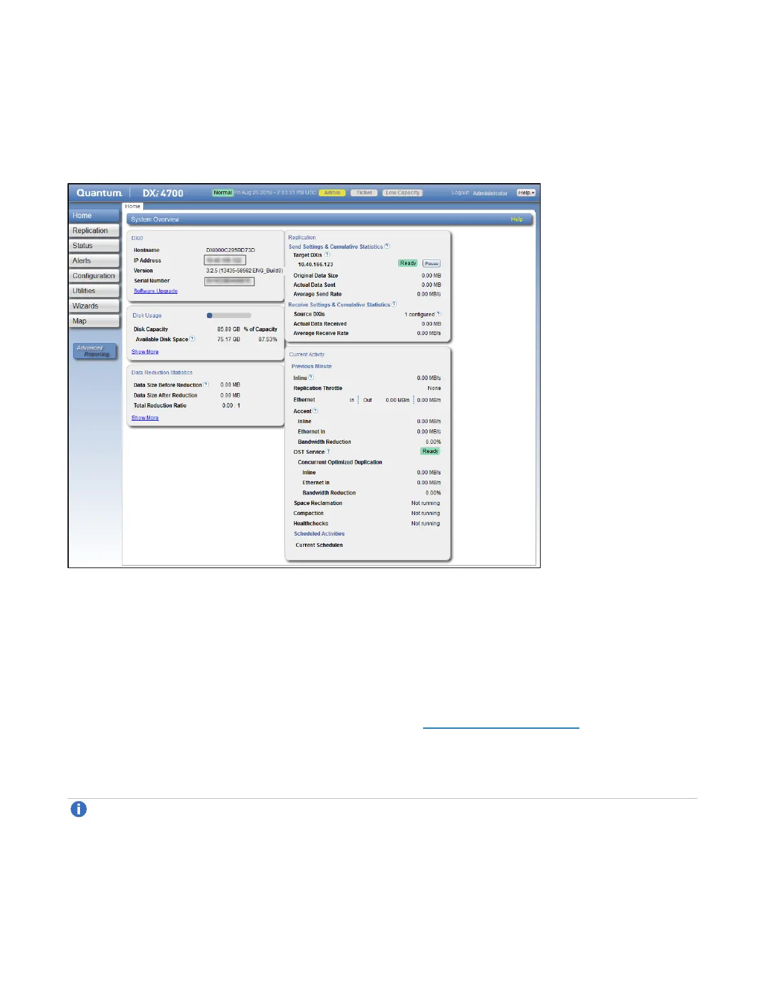Click the help icon after '1 configured'
Image resolution: width=765 pixels, height=990 pixels.
(x=438, y=314)
